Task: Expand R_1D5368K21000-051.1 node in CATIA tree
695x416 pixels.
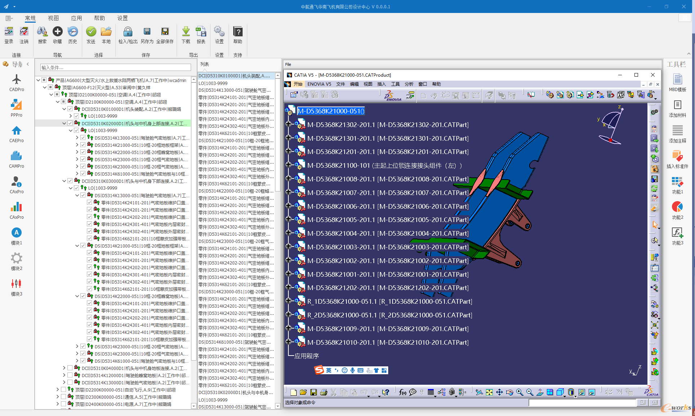Action: pyautogui.click(x=288, y=300)
